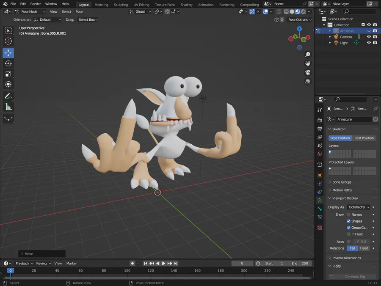Switch perspective/orthographic grid icon

tap(308, 81)
